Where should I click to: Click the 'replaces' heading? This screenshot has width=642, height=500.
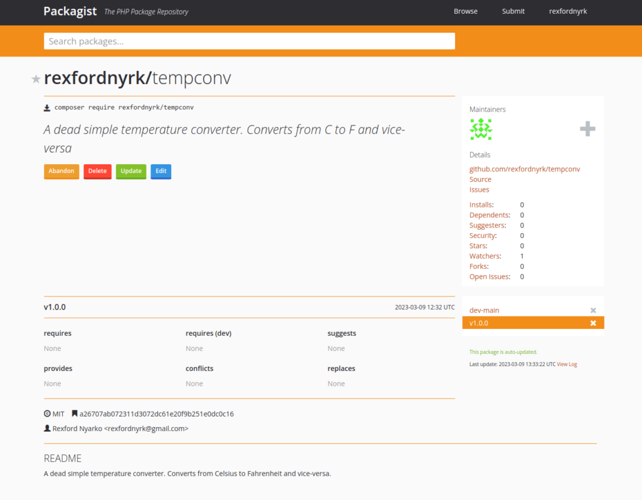(x=342, y=368)
